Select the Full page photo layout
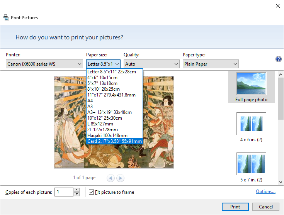Image resolution: width=284 pixels, height=215 pixels. (251, 87)
